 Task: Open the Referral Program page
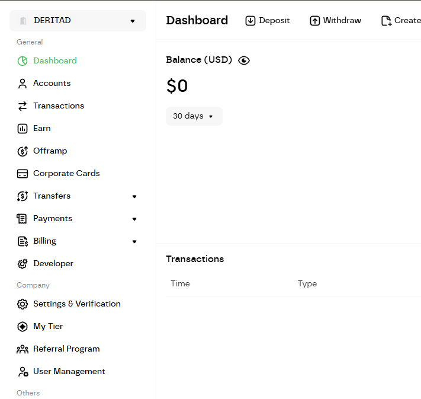pos(66,349)
